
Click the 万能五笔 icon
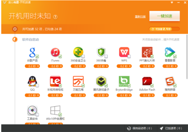[78, 81]
